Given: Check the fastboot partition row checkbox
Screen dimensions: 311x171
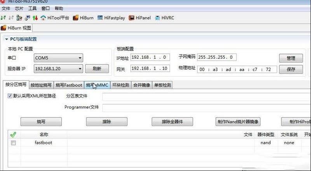Looking at the screenshot, I should click(x=13, y=143).
